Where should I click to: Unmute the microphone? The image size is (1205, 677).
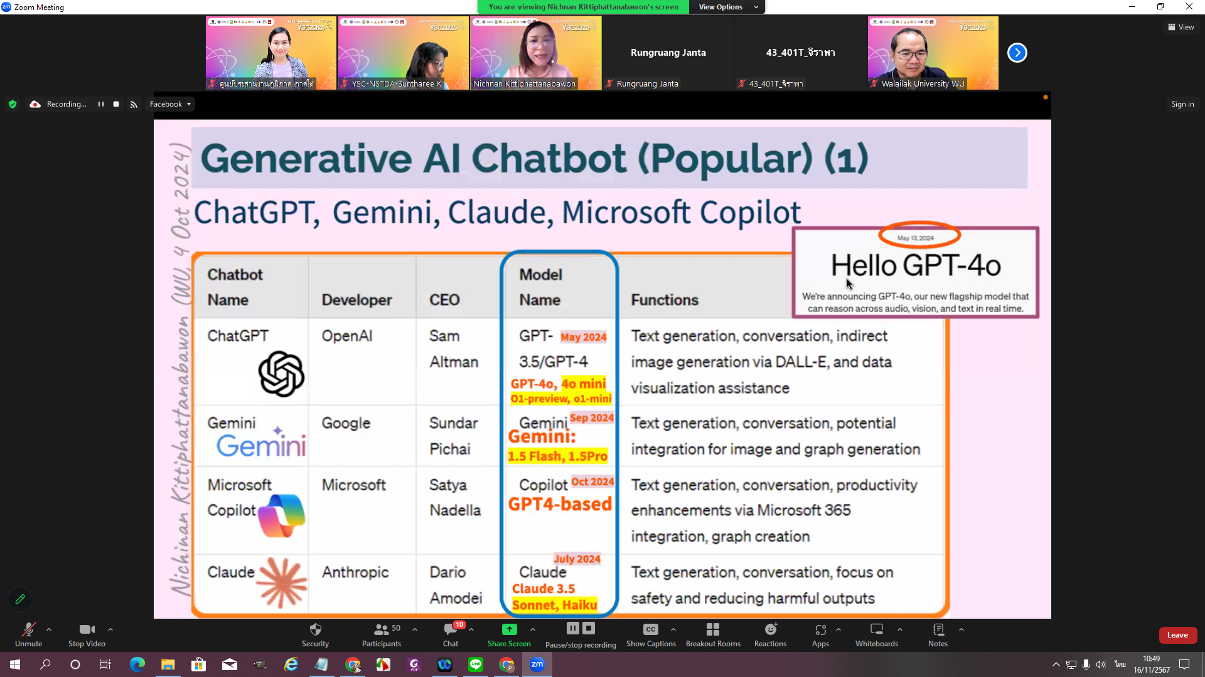(x=28, y=629)
